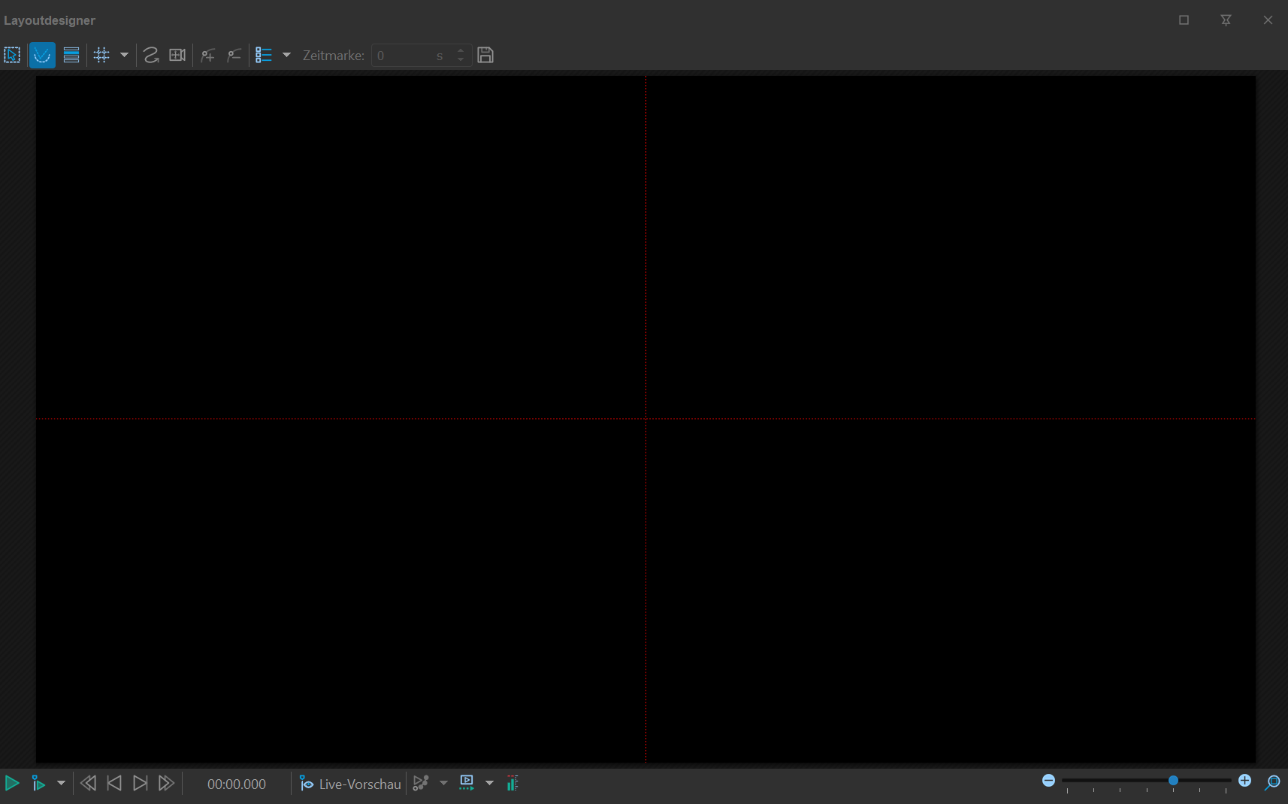
Task: Zoom in with the plus circle button
Action: 1245,781
